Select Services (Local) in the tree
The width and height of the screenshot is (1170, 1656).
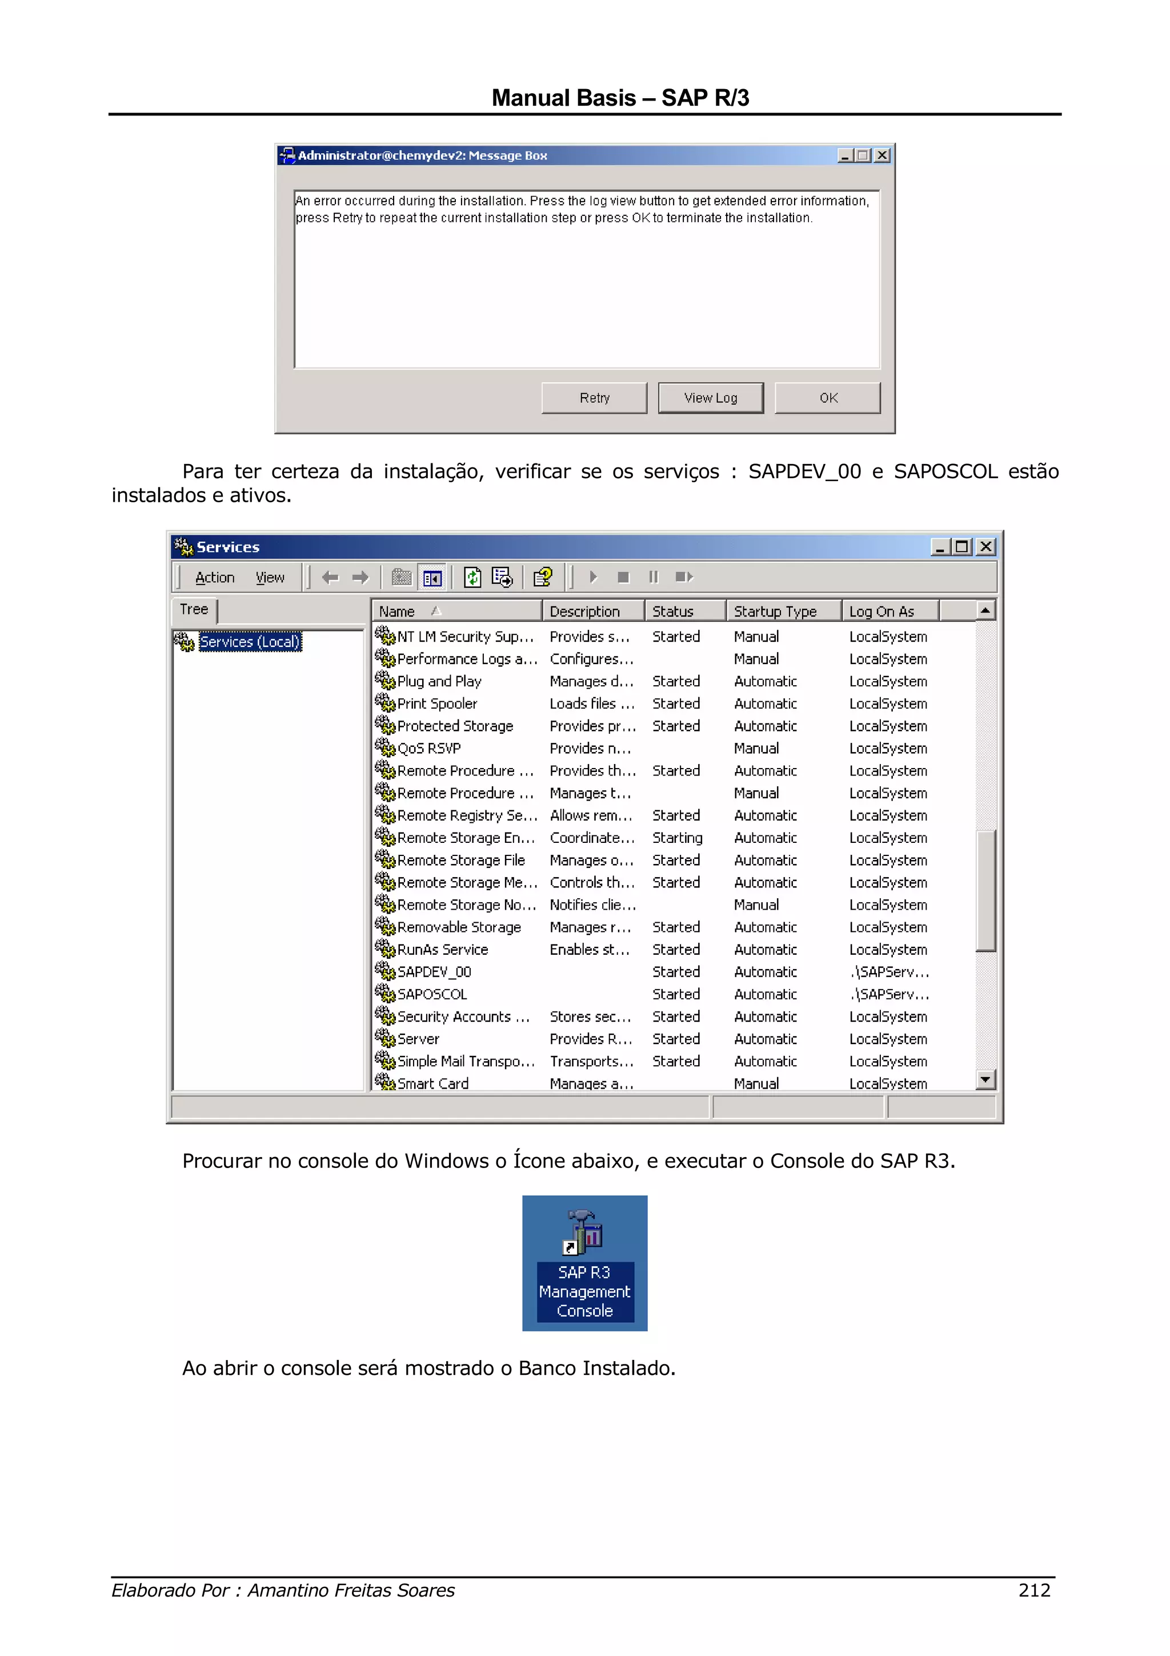point(250,641)
